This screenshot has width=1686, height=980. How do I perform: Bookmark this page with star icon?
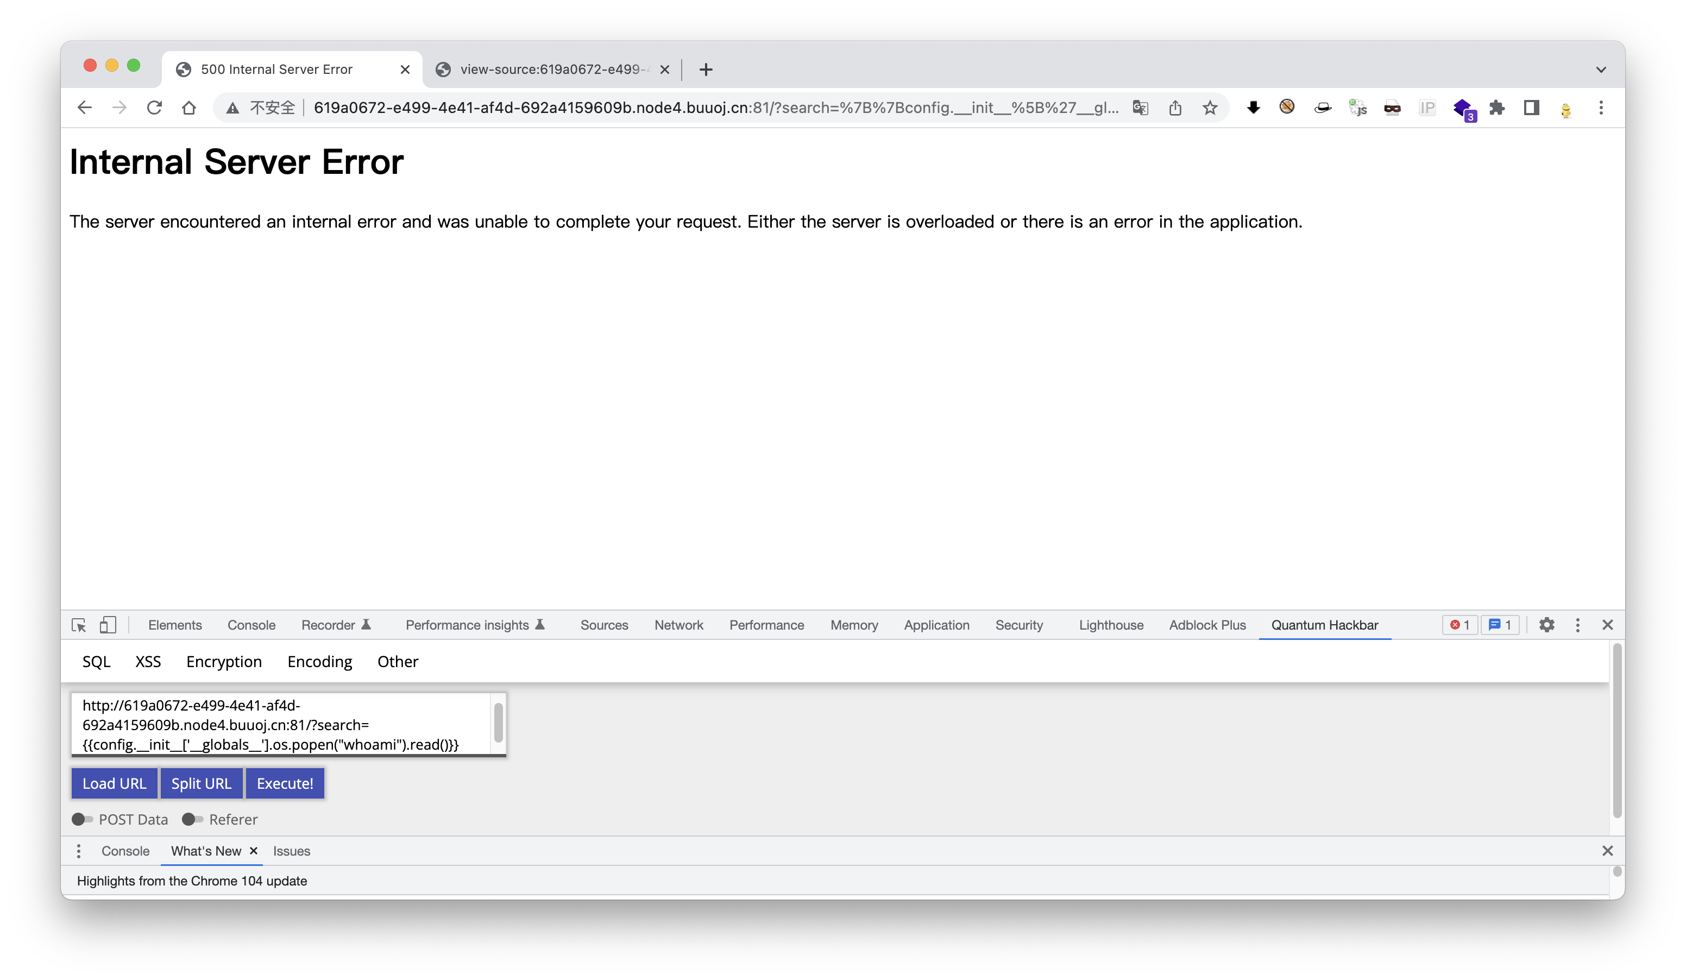point(1210,108)
